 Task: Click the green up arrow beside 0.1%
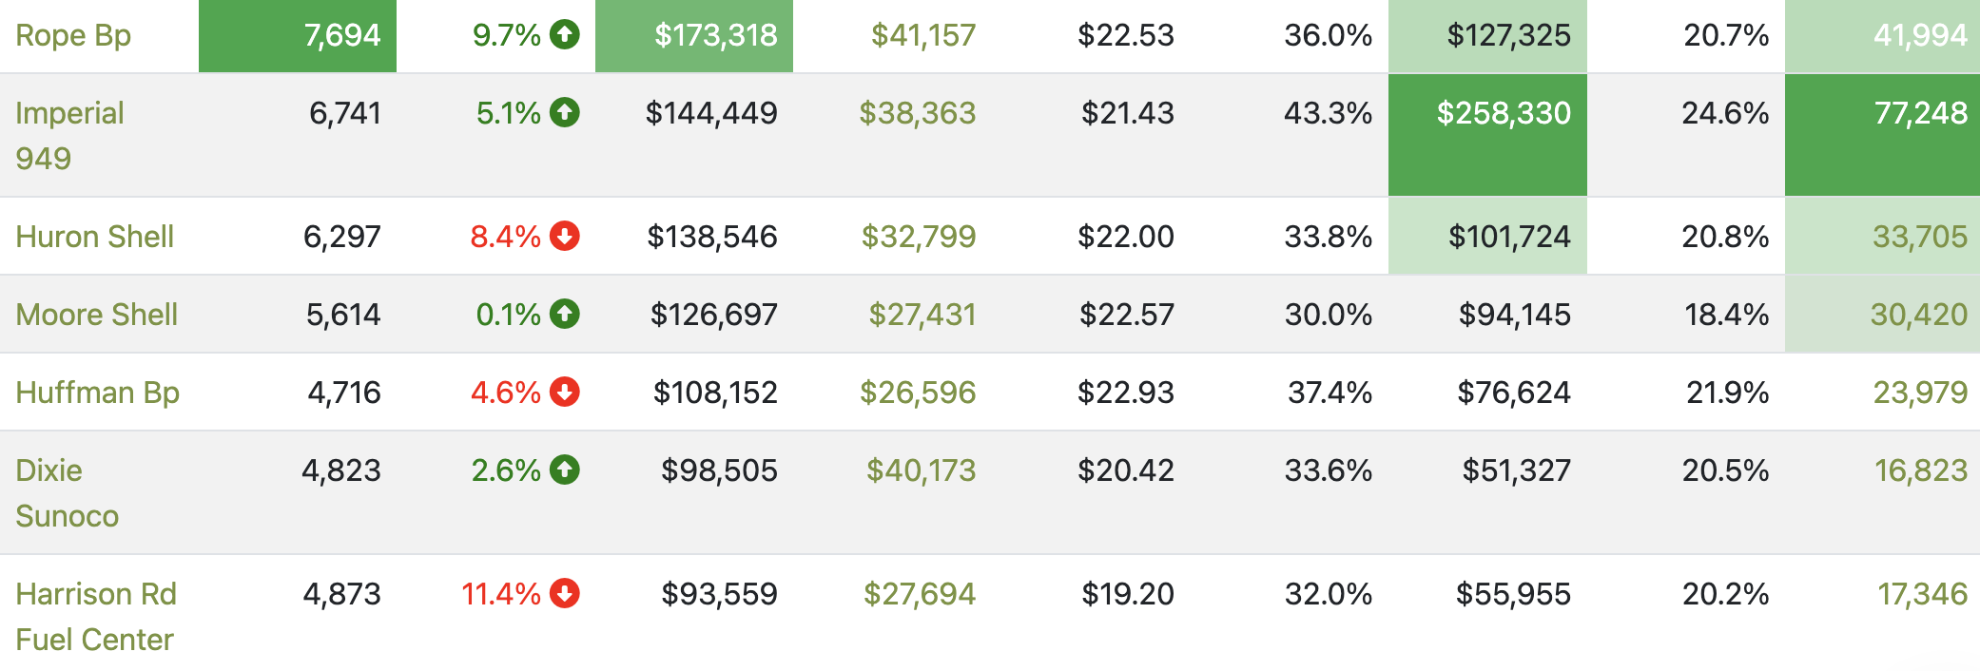(x=564, y=314)
